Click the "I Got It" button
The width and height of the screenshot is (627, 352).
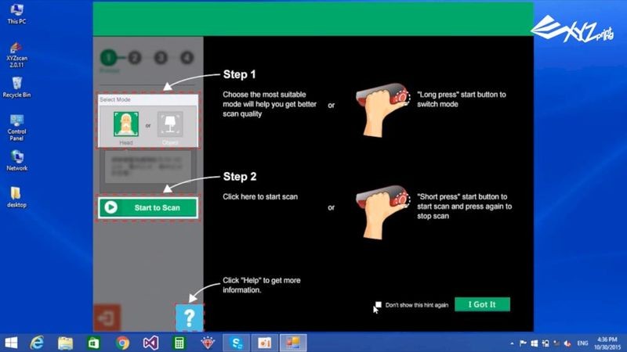[x=482, y=304]
